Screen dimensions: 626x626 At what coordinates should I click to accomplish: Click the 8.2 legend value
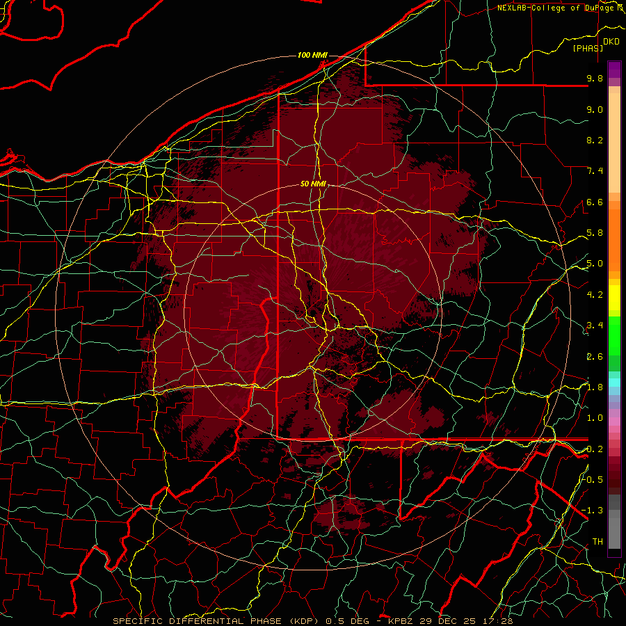point(595,140)
